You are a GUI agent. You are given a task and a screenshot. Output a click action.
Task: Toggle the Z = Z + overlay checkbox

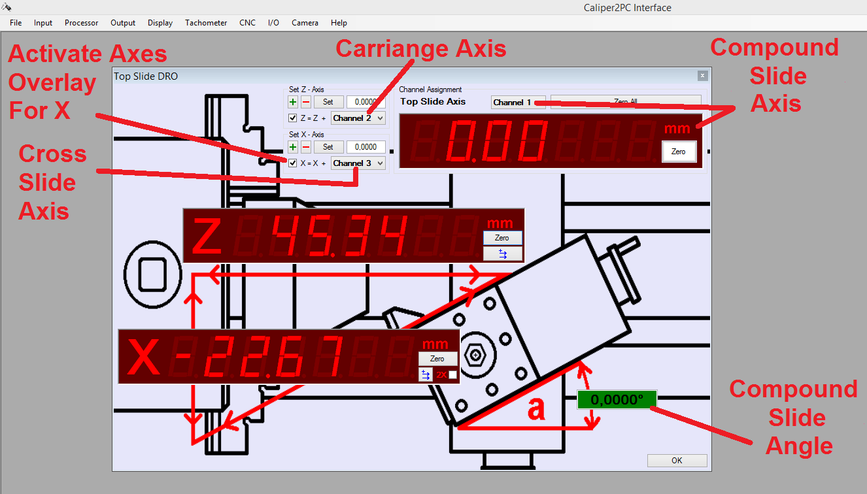coord(293,118)
